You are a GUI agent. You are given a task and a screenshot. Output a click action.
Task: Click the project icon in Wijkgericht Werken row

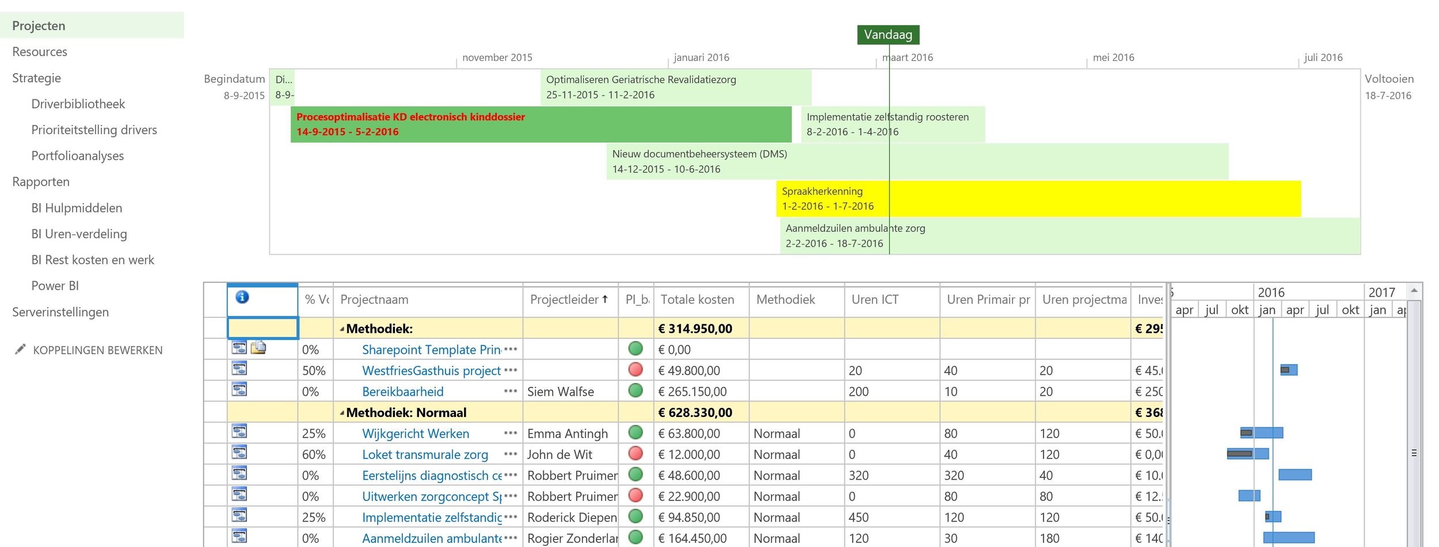point(239,431)
